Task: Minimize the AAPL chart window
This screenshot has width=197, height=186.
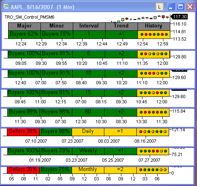Action: click(171, 7)
